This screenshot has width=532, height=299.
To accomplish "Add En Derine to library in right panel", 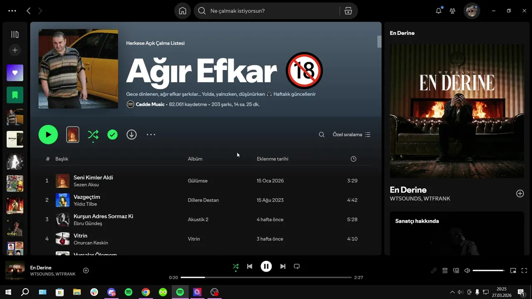I will (x=520, y=194).
